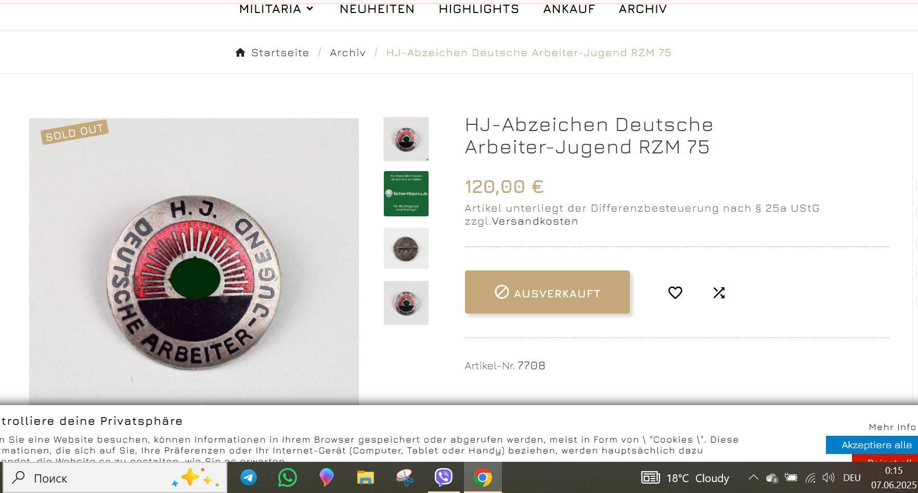Click the home icon in breadcrumb
This screenshot has height=493, width=918.
click(240, 53)
